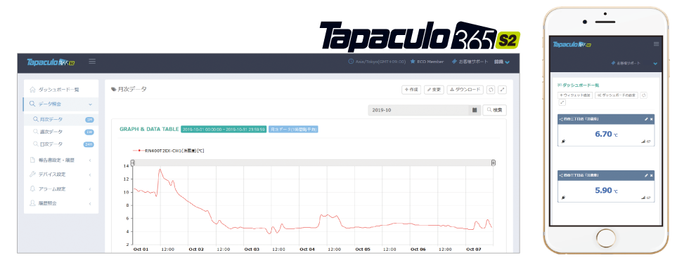The width and height of the screenshot is (696, 260).
Task: Click the 1W badge next to 週次データ
Action: point(89,132)
